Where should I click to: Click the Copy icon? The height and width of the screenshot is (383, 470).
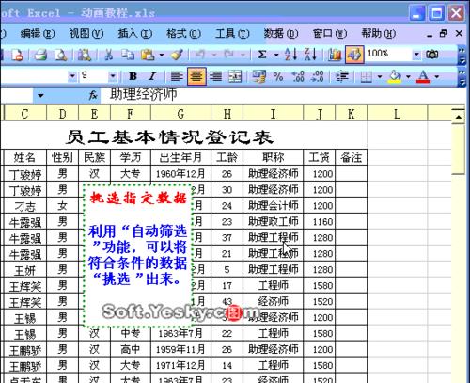pyautogui.click(x=128, y=55)
